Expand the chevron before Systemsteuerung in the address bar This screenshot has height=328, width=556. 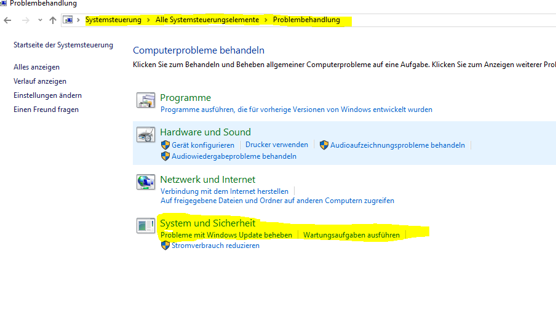click(78, 20)
